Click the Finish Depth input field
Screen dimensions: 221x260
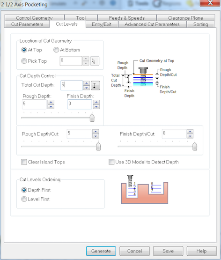(80, 104)
